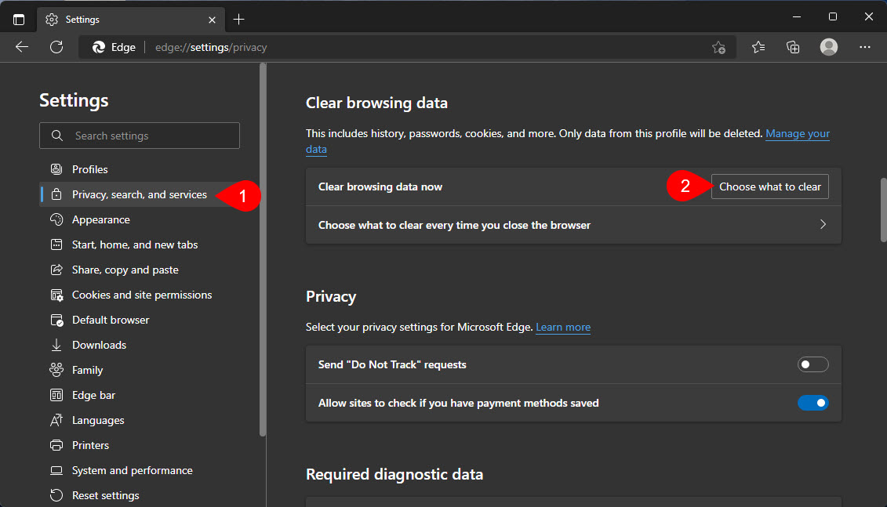Click the profile avatar icon
Screen dimensions: 887x507
tap(829, 47)
